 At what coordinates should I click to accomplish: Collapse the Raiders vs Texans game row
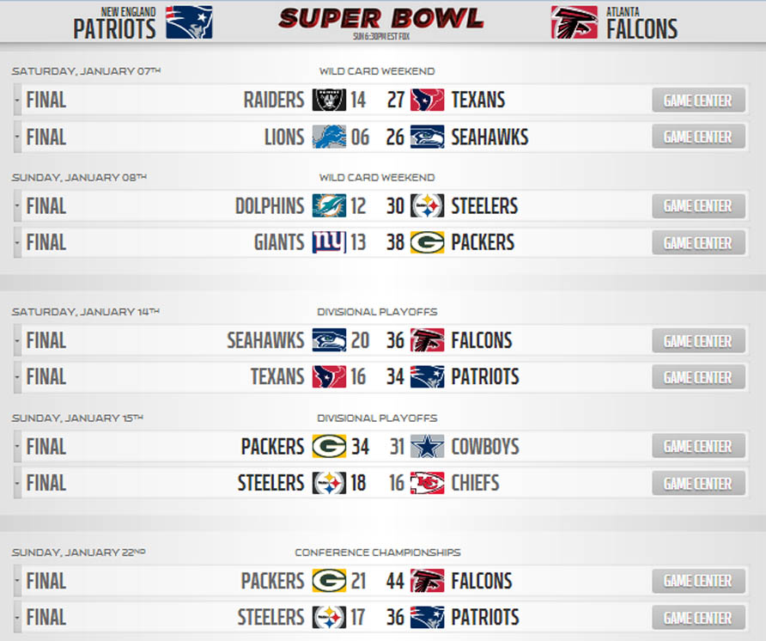[x=17, y=101]
